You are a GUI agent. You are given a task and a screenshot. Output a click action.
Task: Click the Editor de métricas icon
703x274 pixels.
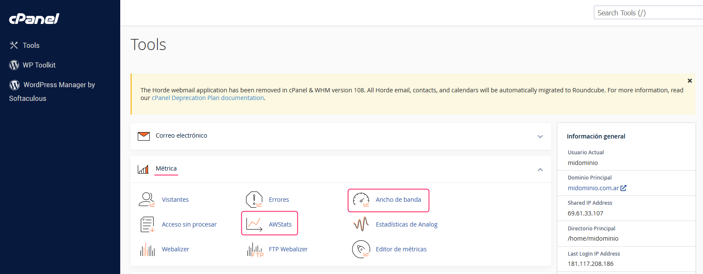point(361,249)
